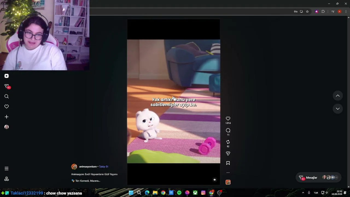Share the reel via the paper plane icon
The width and height of the screenshot is (350, 197).
[x=228, y=154]
